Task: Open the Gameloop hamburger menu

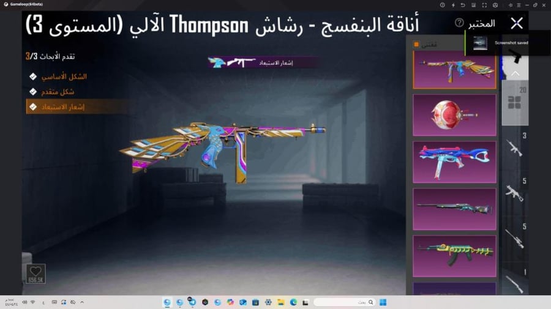Action: coord(519,5)
